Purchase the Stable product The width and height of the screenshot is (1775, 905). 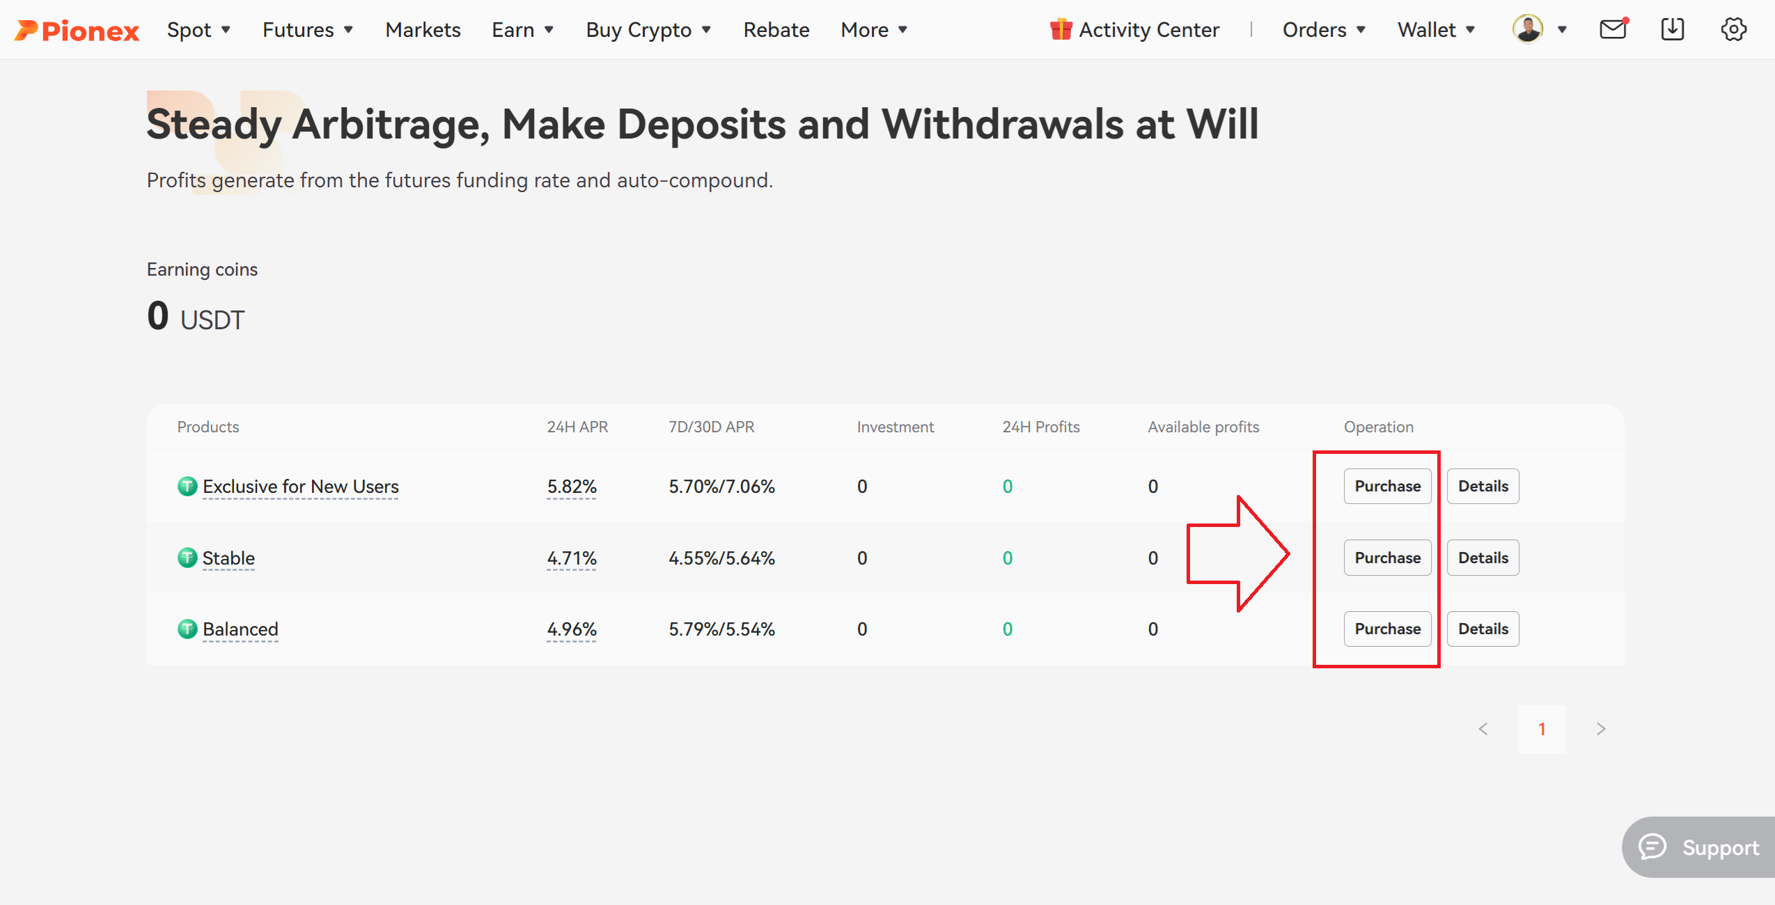(x=1387, y=558)
